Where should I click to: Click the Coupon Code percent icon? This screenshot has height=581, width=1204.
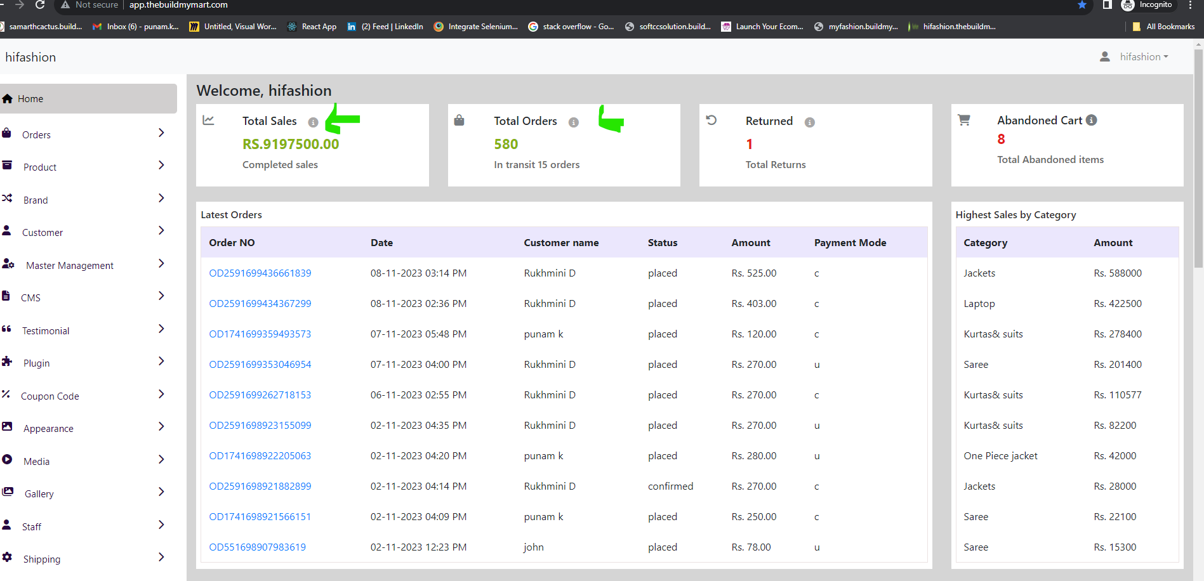[x=6, y=394]
